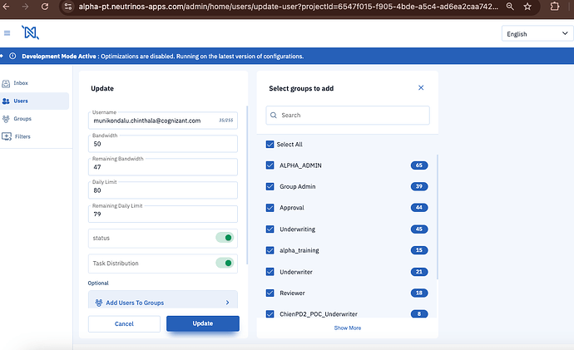Click the 44 badge next to Approval
The height and width of the screenshot is (350, 574).
tap(419, 208)
